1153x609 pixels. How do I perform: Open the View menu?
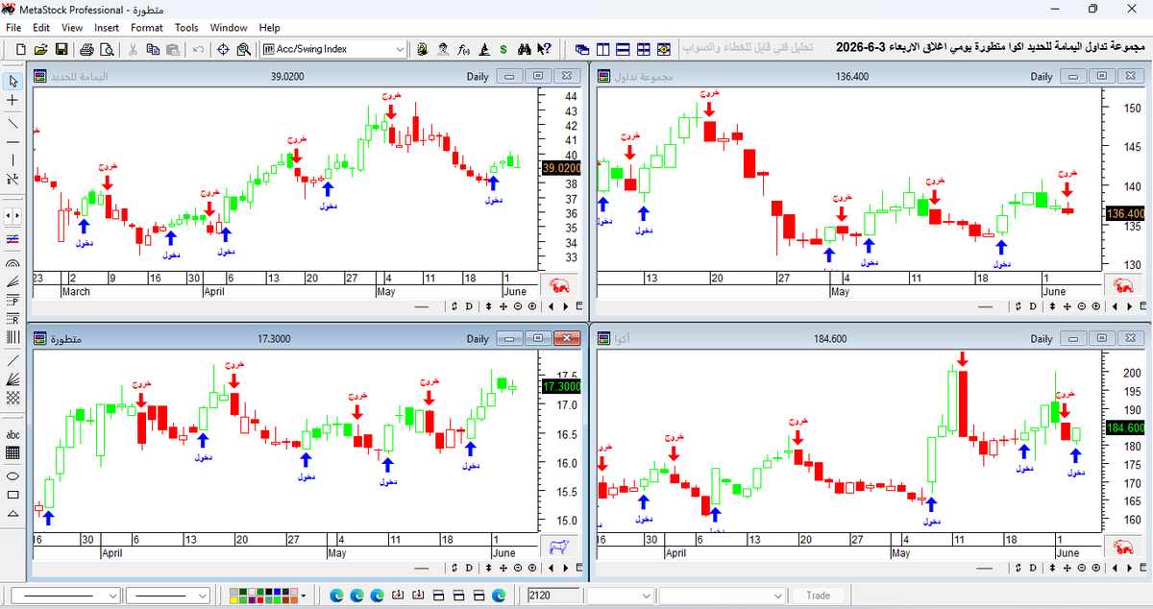point(72,28)
